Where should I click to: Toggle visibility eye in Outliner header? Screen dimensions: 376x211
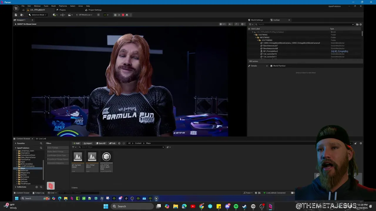click(249, 29)
